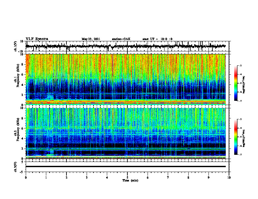Screen dimensions: 258x199
Task: Click time axis tick label "9"
Action: [208, 178]
